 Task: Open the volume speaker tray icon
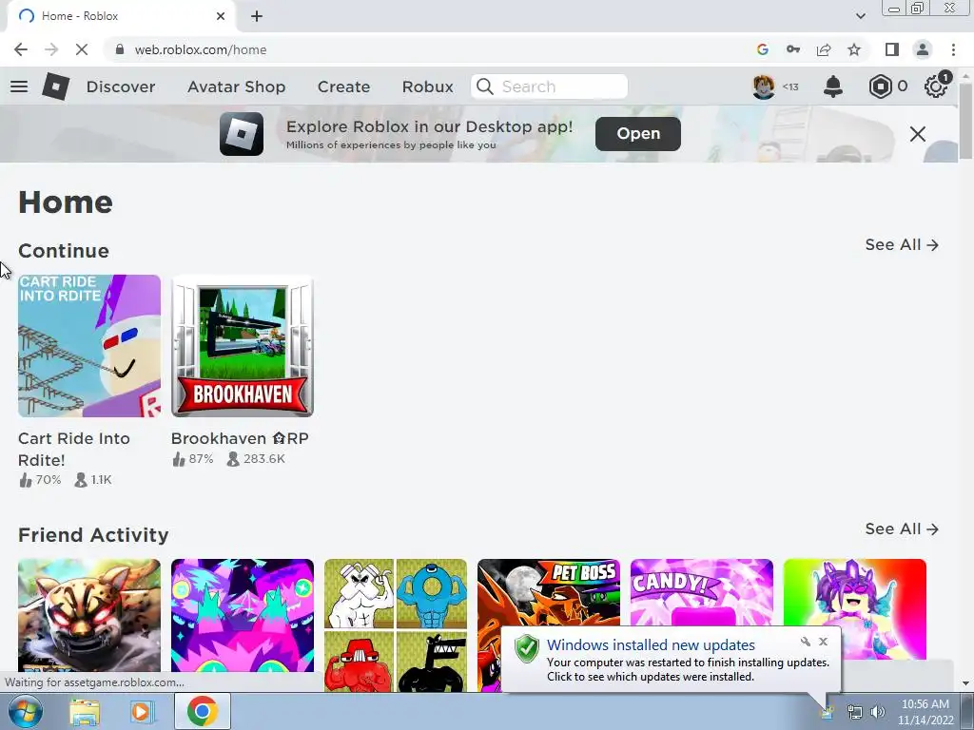(x=878, y=712)
